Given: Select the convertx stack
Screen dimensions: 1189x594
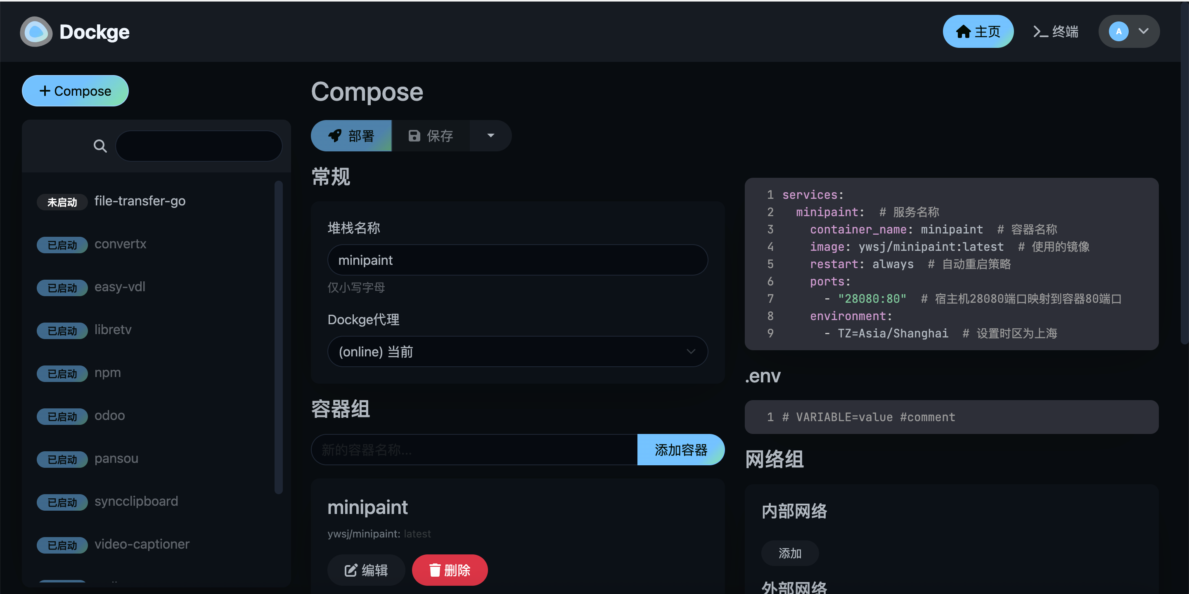Looking at the screenshot, I should pyautogui.click(x=121, y=244).
